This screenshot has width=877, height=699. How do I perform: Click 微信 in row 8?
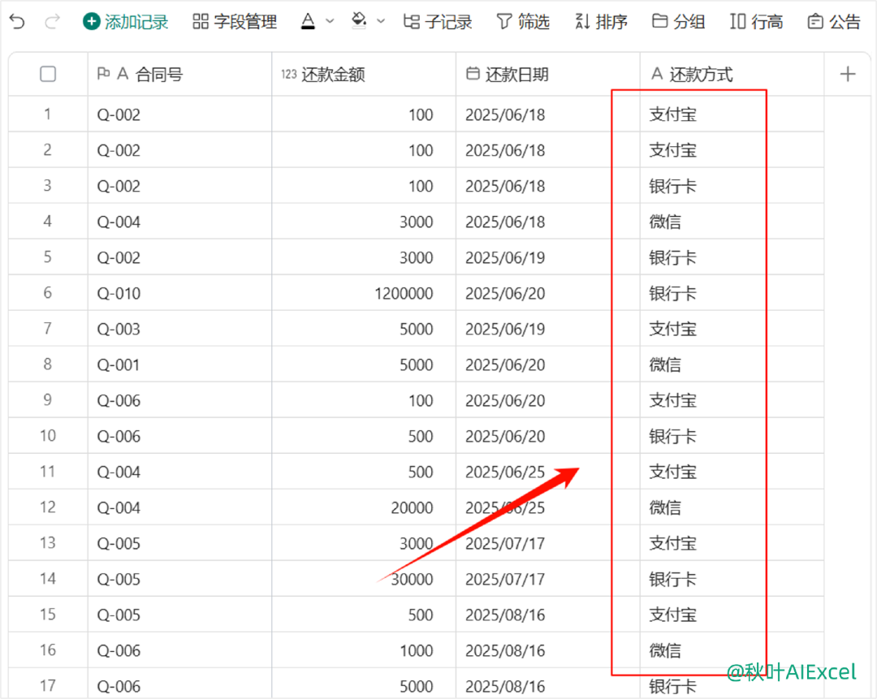(x=732, y=365)
